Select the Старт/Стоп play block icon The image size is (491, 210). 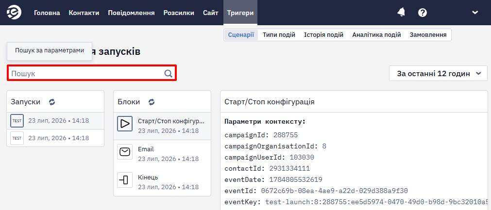(x=125, y=124)
